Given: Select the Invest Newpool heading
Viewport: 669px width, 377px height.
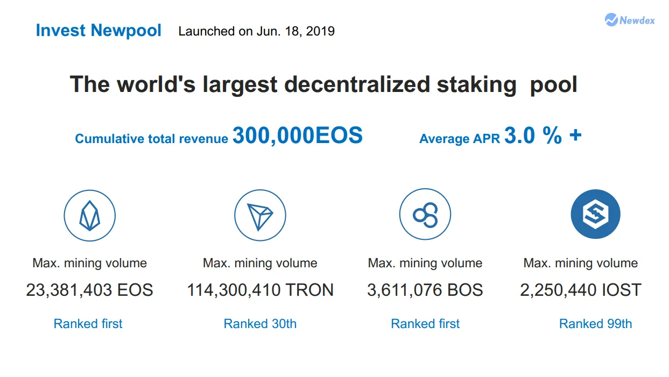Looking at the screenshot, I should coord(98,31).
